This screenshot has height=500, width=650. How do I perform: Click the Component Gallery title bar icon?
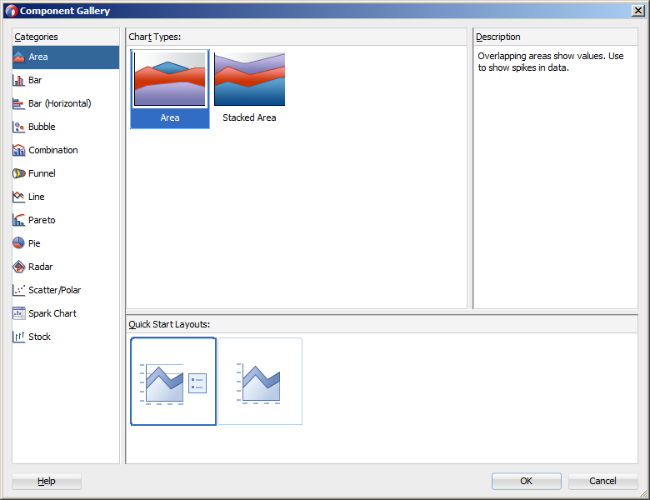11,11
